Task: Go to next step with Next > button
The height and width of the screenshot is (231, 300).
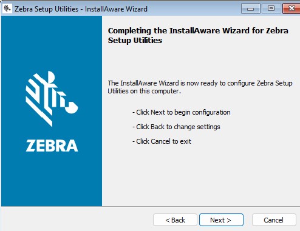Action: [221, 220]
